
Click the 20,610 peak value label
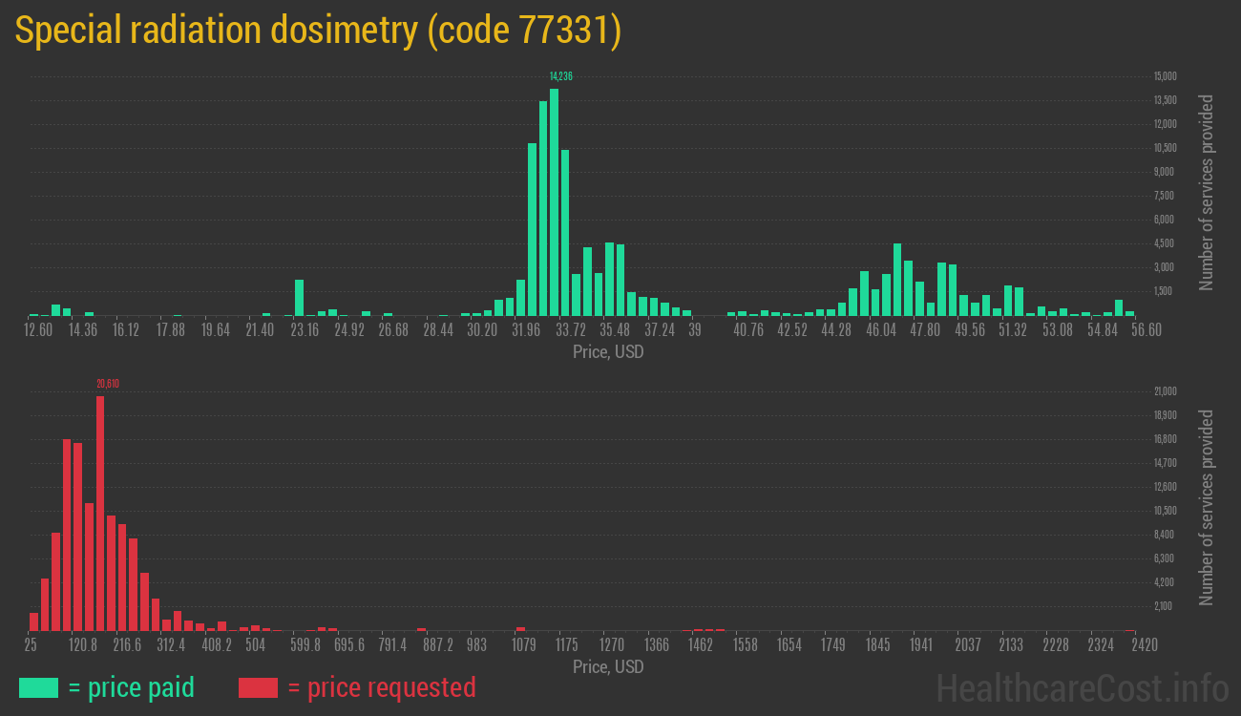click(107, 384)
